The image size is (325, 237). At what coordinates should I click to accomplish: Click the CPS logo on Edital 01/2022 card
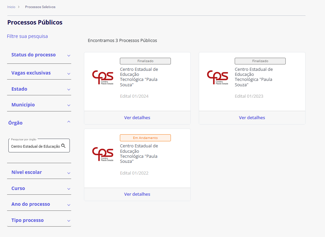(x=102, y=154)
